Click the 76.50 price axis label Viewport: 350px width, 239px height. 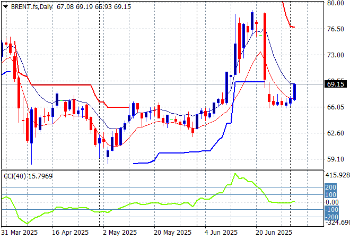(x=335, y=29)
